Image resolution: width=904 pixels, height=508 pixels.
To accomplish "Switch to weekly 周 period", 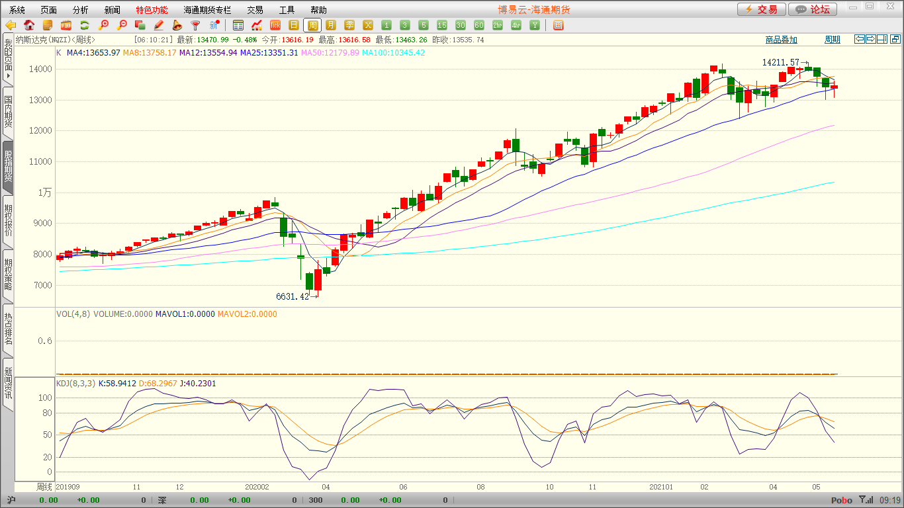I will pos(312,25).
